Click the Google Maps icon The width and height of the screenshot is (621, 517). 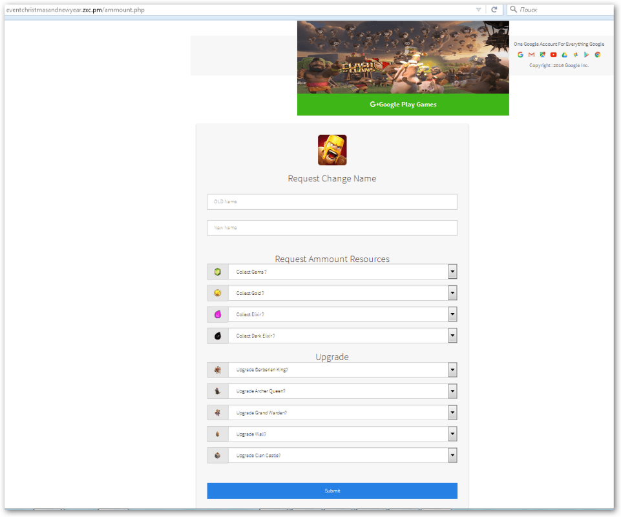[543, 55]
